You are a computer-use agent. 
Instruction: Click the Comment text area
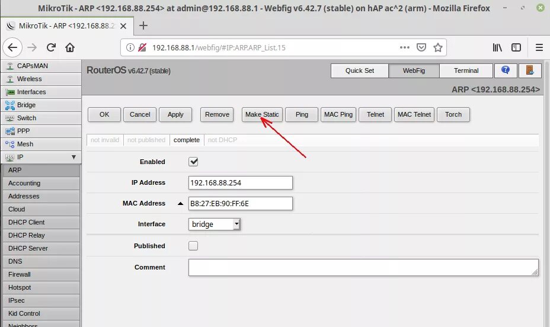point(363,267)
